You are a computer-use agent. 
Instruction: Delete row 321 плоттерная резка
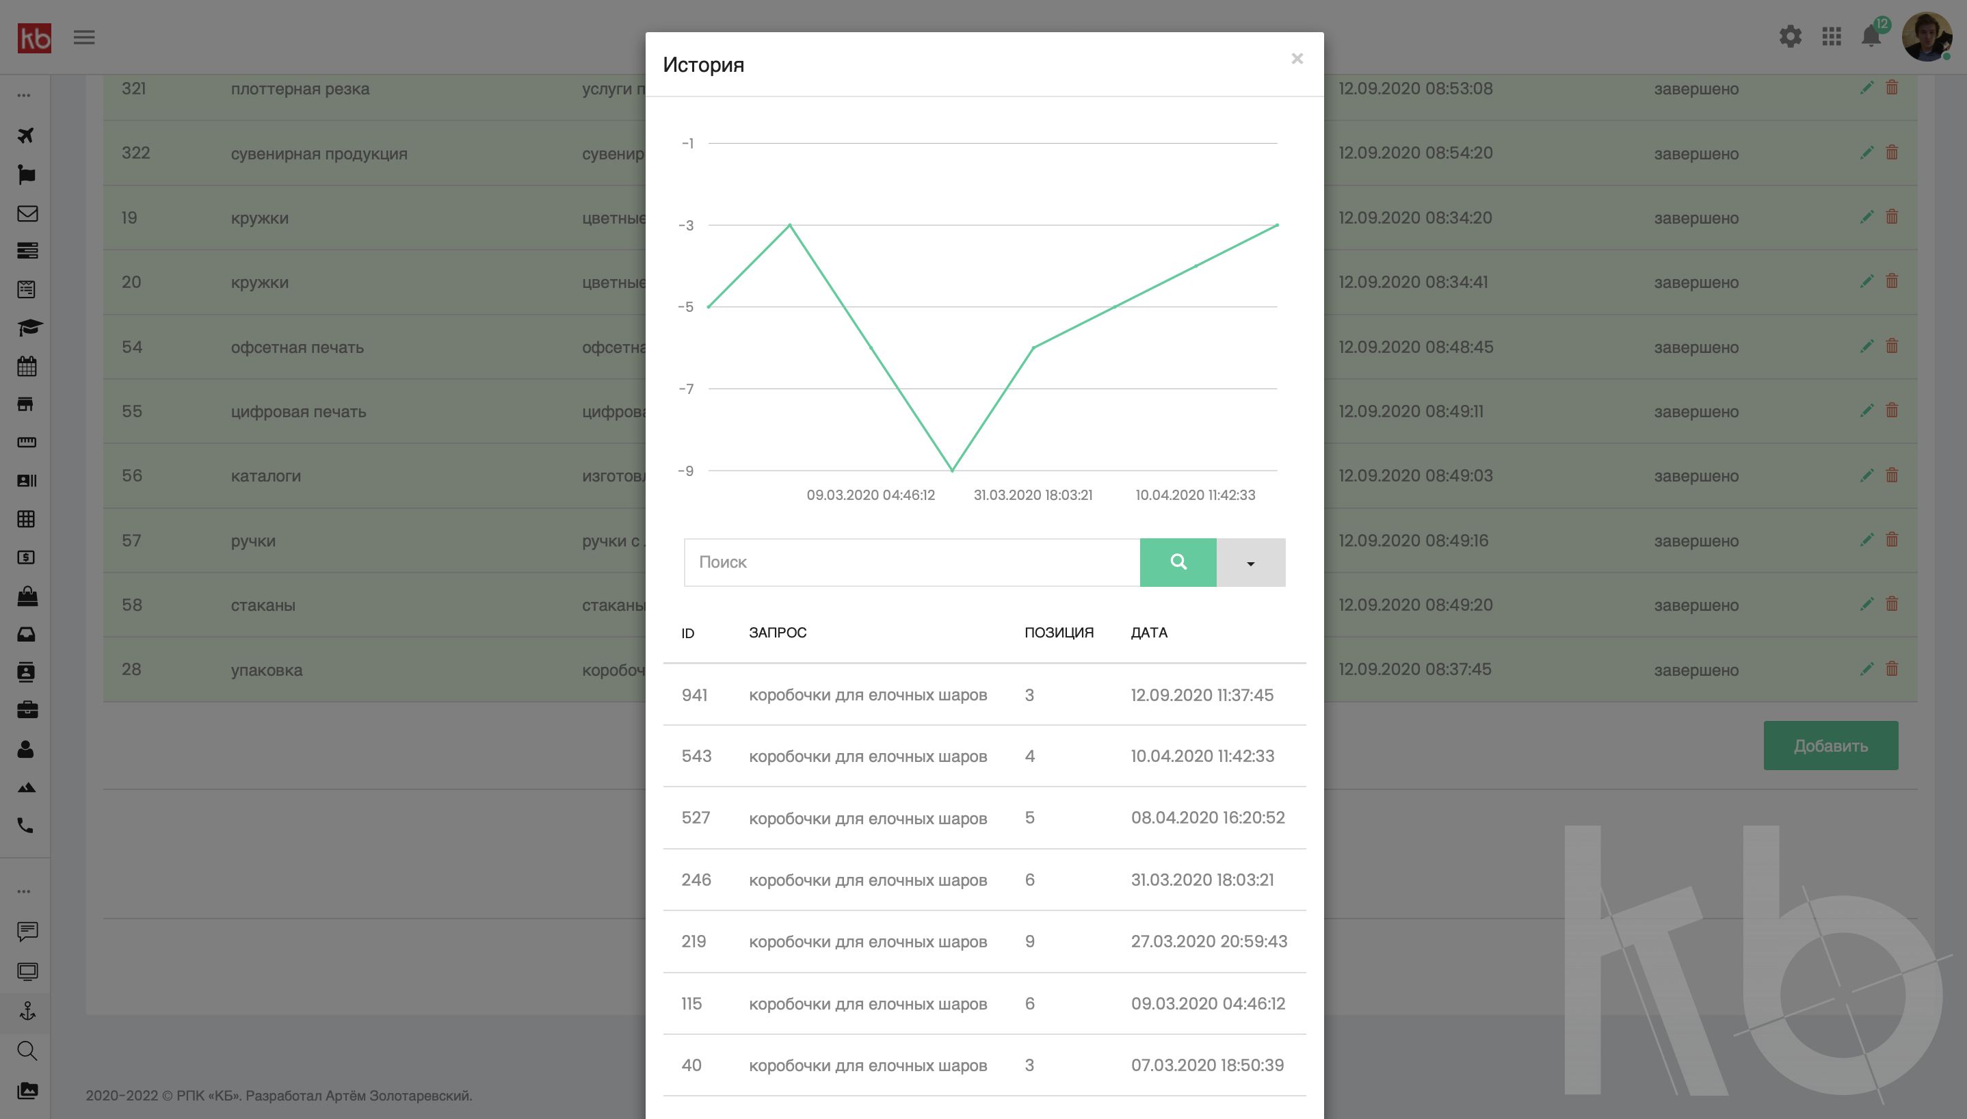pyautogui.click(x=1892, y=88)
